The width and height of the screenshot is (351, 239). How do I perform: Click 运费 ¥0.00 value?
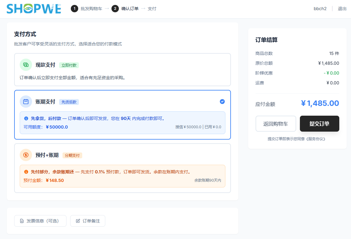pyautogui.click(x=333, y=83)
